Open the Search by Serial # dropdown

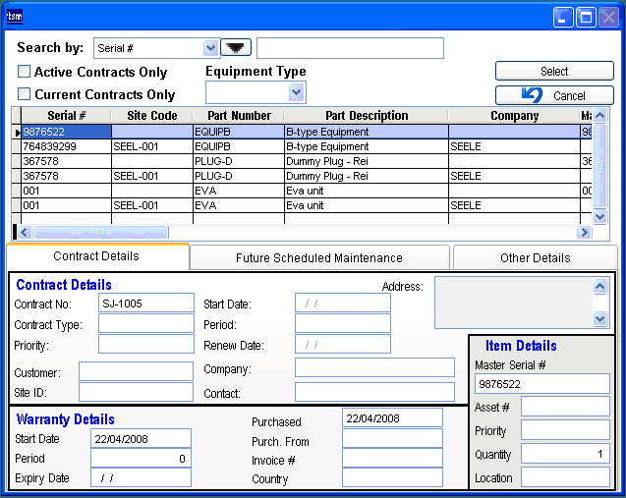point(210,48)
